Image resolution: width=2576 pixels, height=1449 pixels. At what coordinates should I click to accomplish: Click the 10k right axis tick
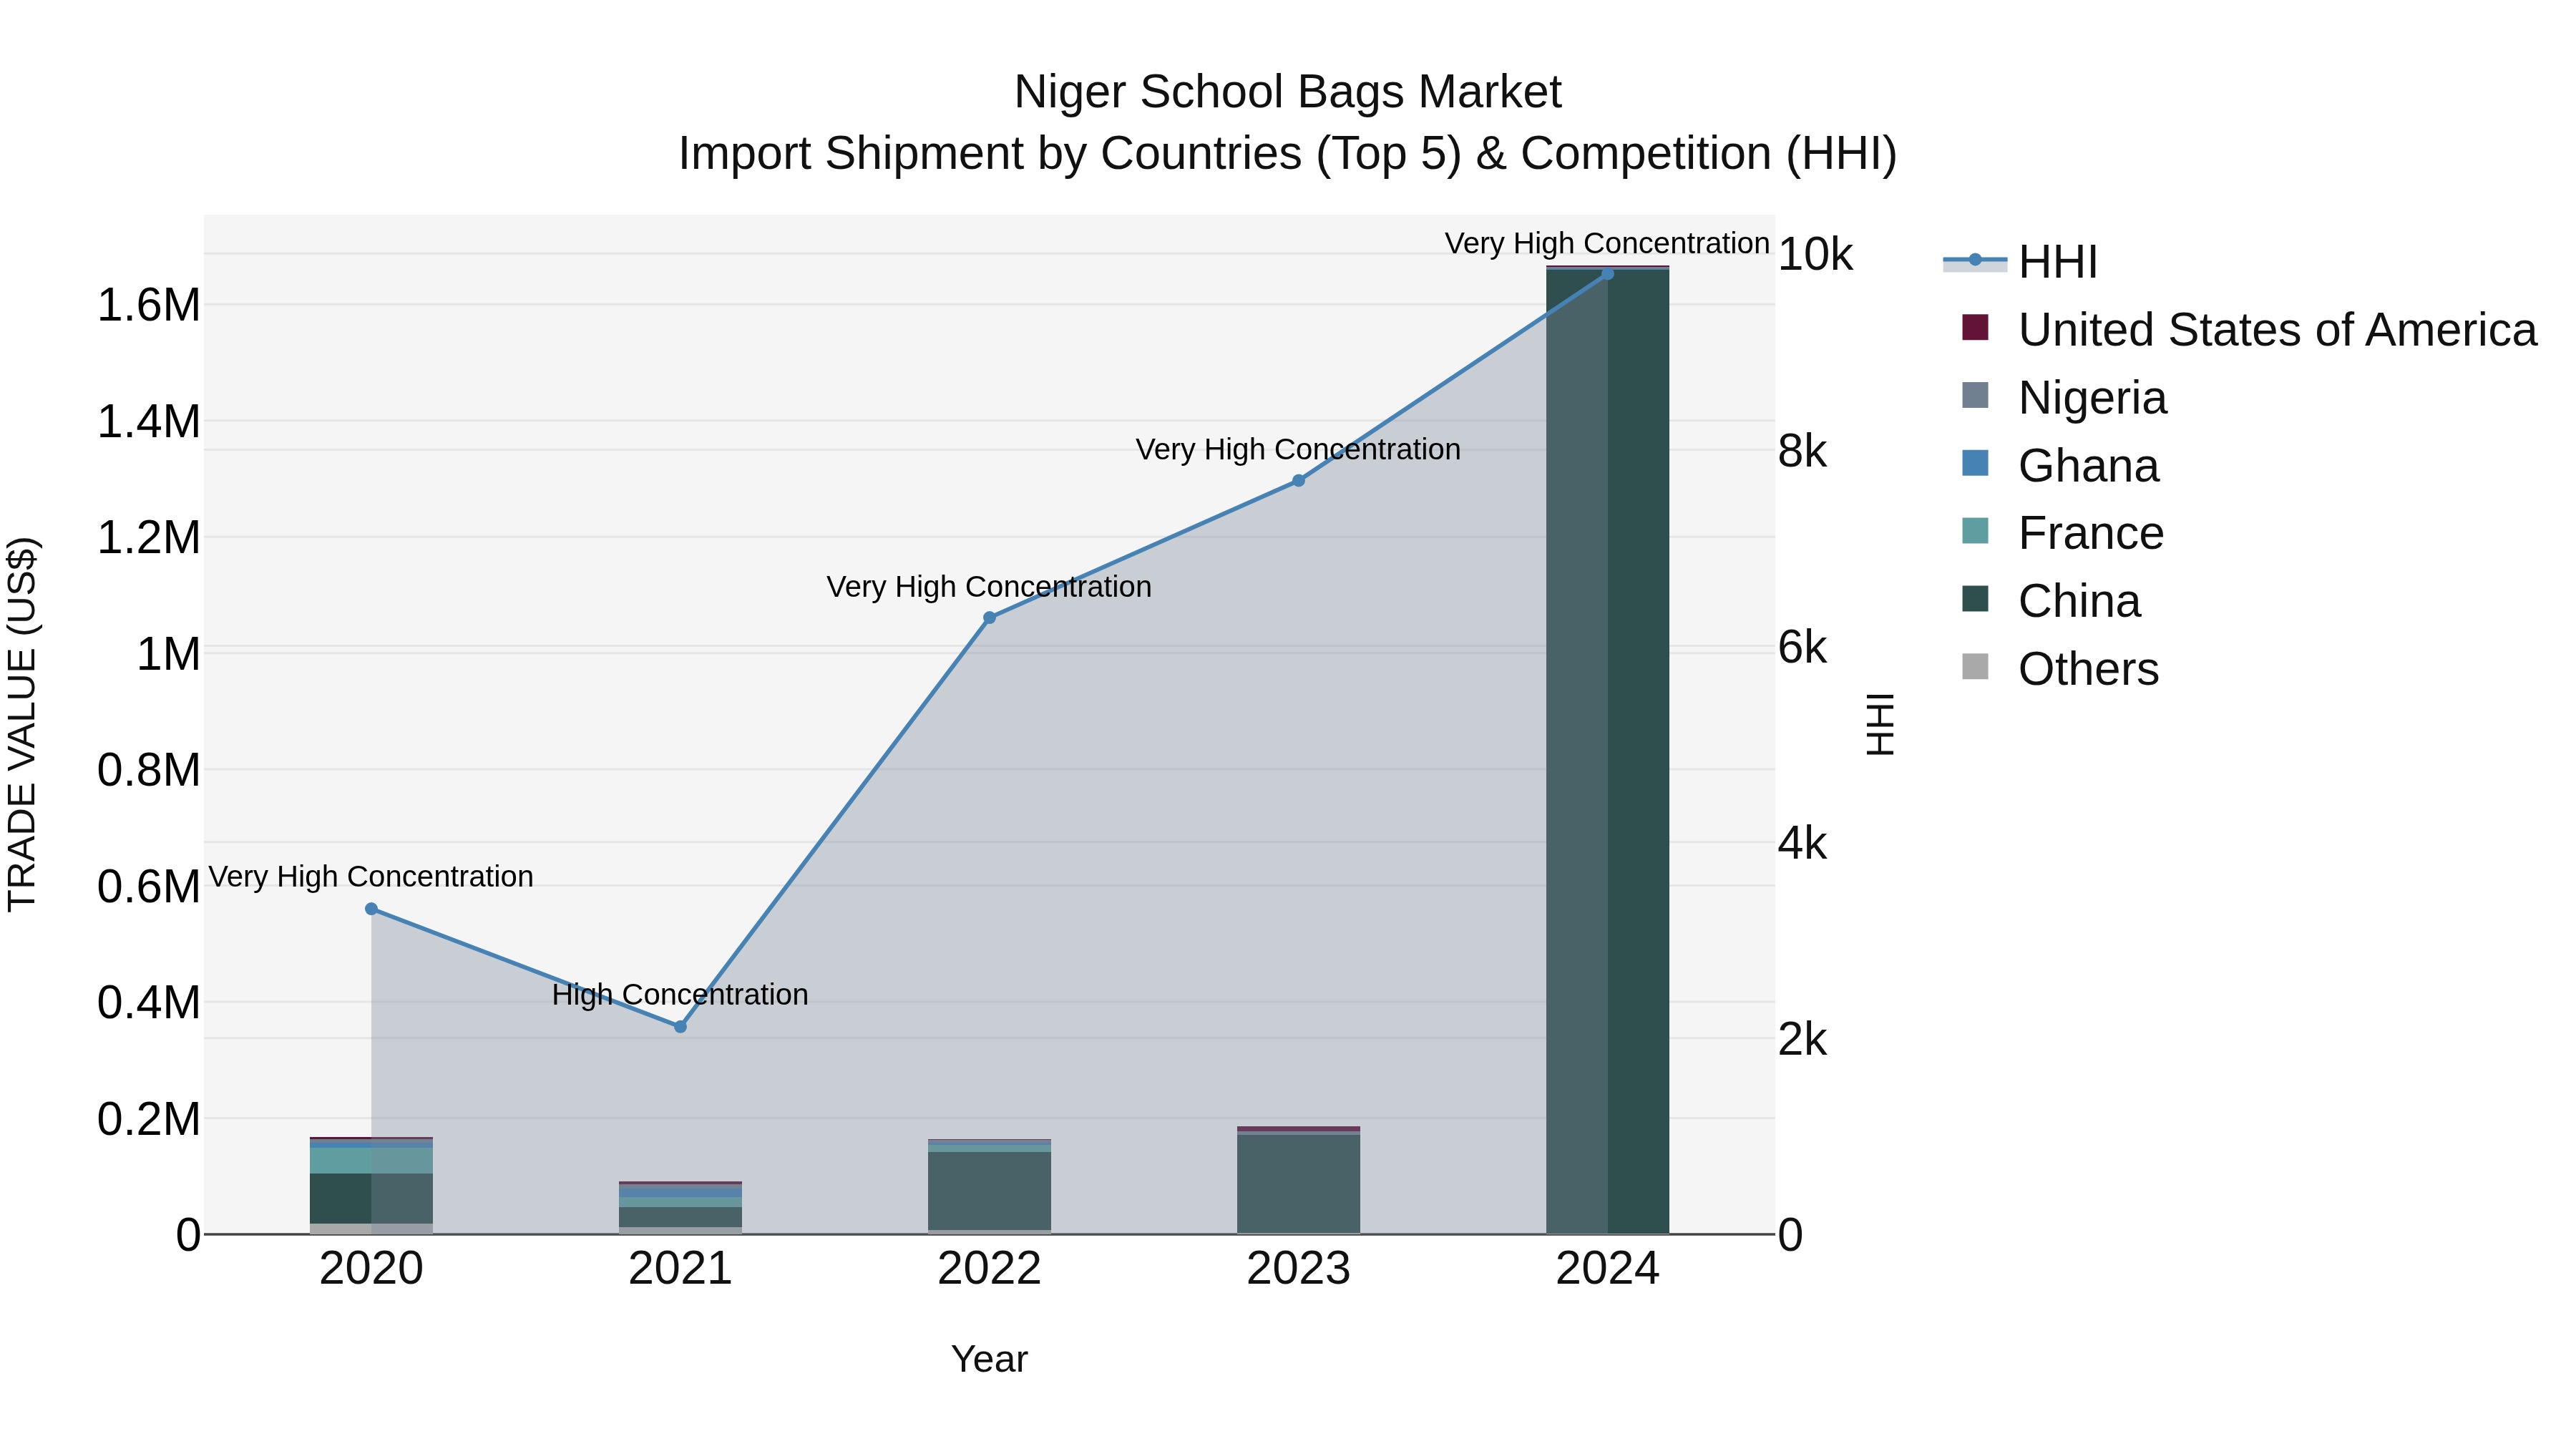coord(1815,255)
